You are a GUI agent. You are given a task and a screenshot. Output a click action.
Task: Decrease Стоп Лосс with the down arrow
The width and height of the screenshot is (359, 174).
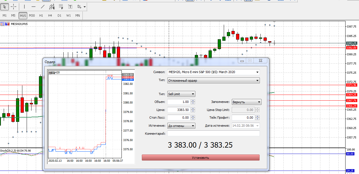pos(193,119)
